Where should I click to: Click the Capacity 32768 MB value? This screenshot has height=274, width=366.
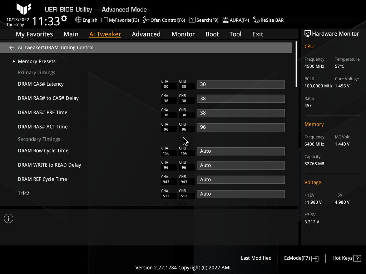coord(314,163)
